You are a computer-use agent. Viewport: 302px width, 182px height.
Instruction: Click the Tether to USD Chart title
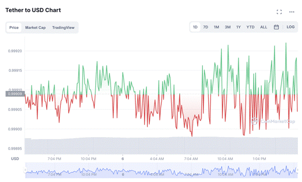pyautogui.click(x=33, y=10)
